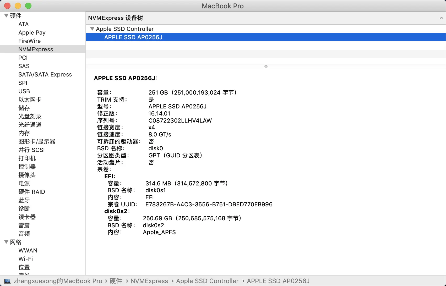
Task: Select 蓝牙 in the sidebar
Action: point(24,200)
